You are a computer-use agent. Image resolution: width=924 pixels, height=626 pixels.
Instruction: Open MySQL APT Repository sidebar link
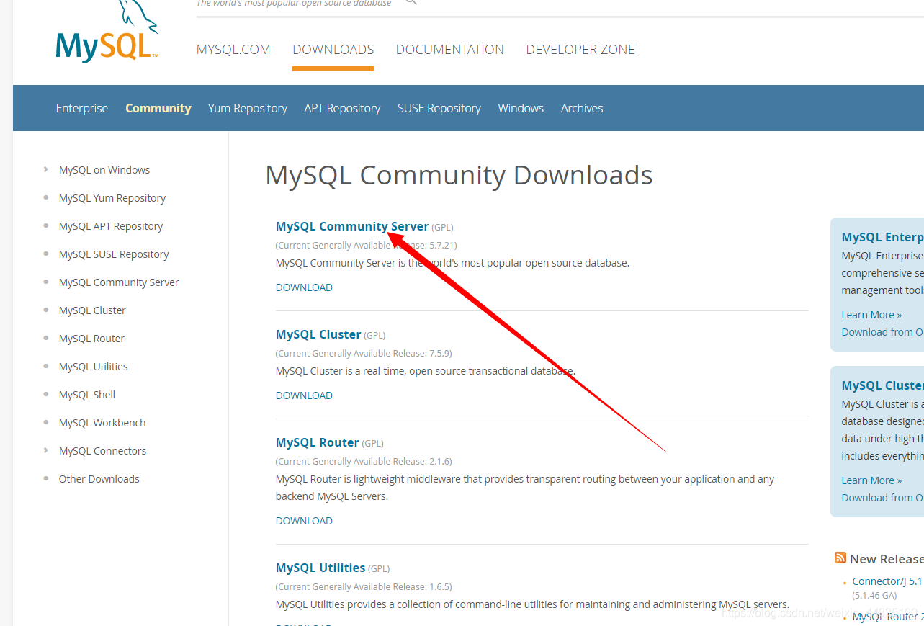(x=111, y=226)
